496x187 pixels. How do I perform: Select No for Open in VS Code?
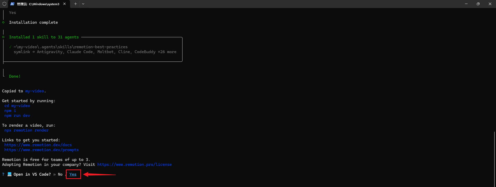(x=60, y=174)
